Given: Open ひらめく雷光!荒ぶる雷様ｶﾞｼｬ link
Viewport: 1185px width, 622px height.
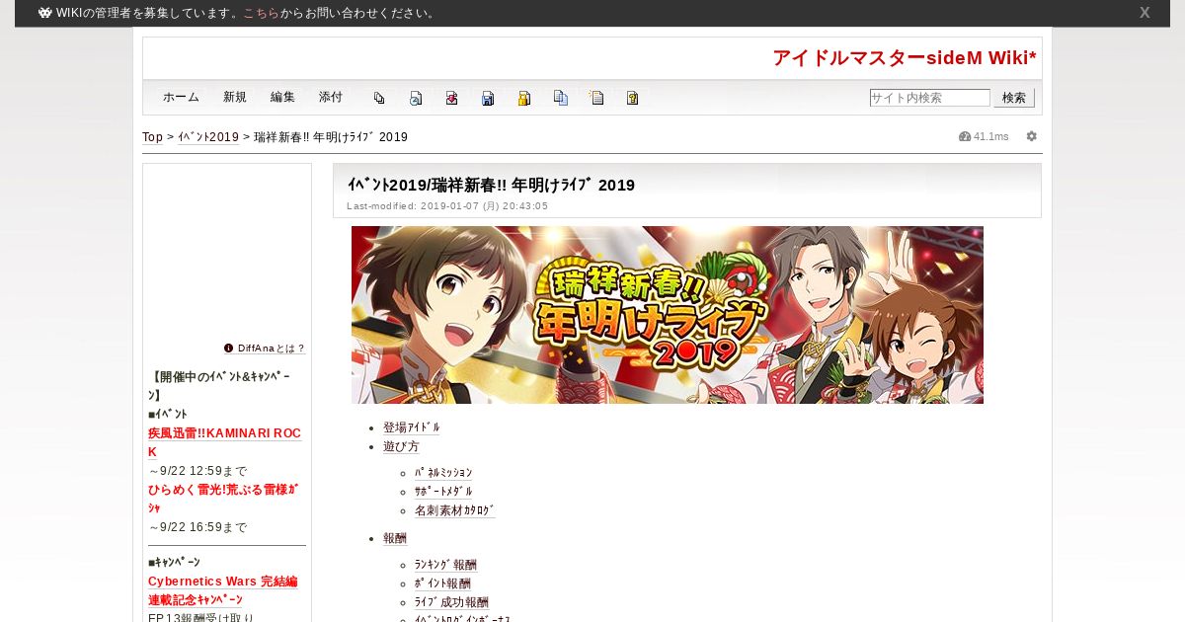Looking at the screenshot, I should pos(223,499).
